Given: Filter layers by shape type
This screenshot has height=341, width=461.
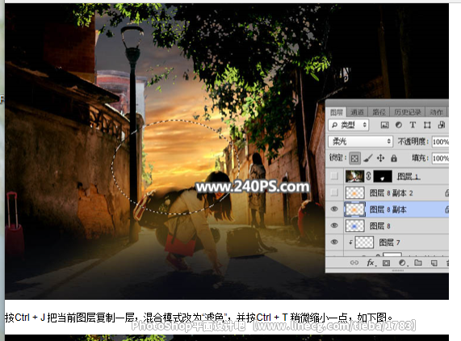Looking at the screenshot, I should (427, 125).
